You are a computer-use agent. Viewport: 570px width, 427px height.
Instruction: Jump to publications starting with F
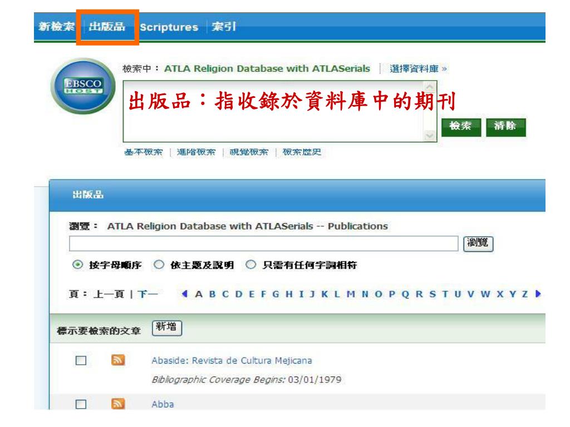263,294
